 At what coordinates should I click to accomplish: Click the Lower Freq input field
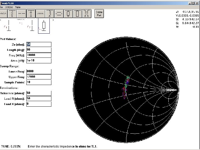click(39, 71)
